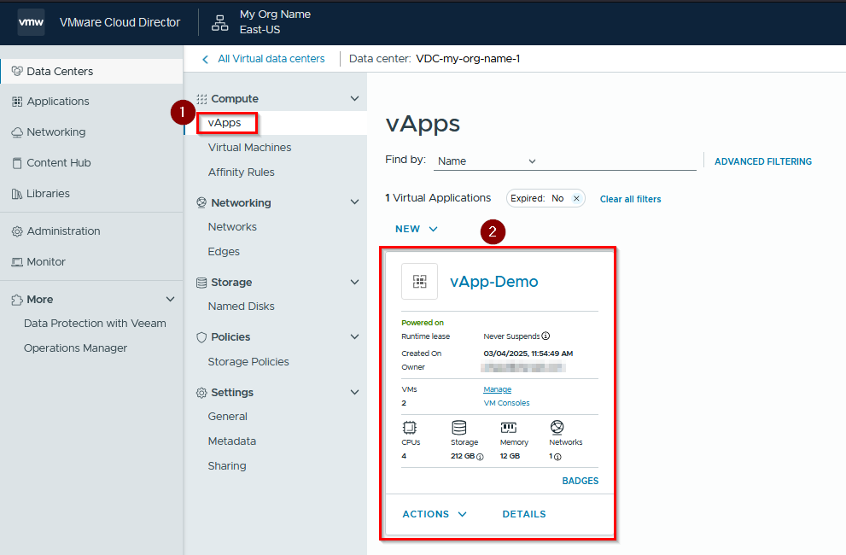Click the Manage VMs link
The image size is (846, 555).
498,389
